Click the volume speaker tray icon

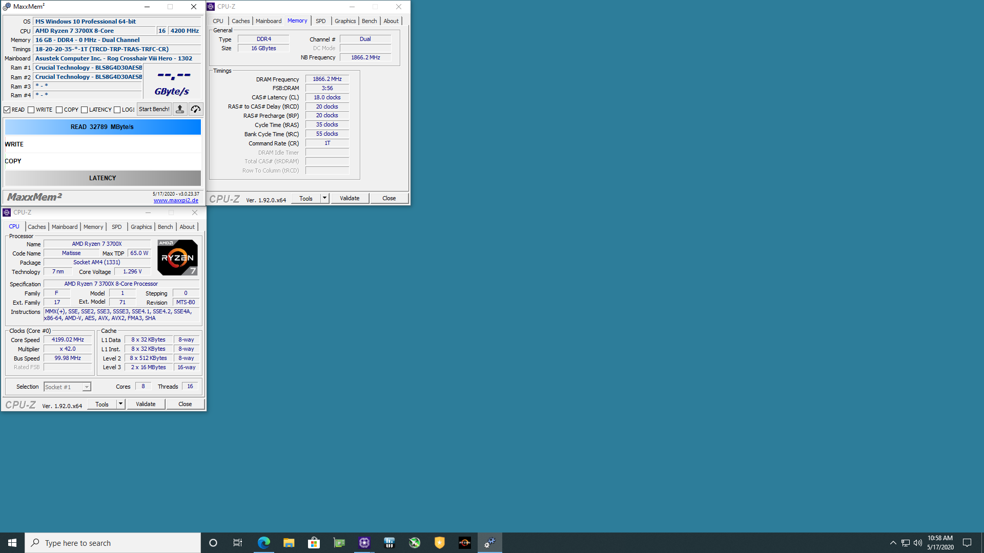pos(918,543)
